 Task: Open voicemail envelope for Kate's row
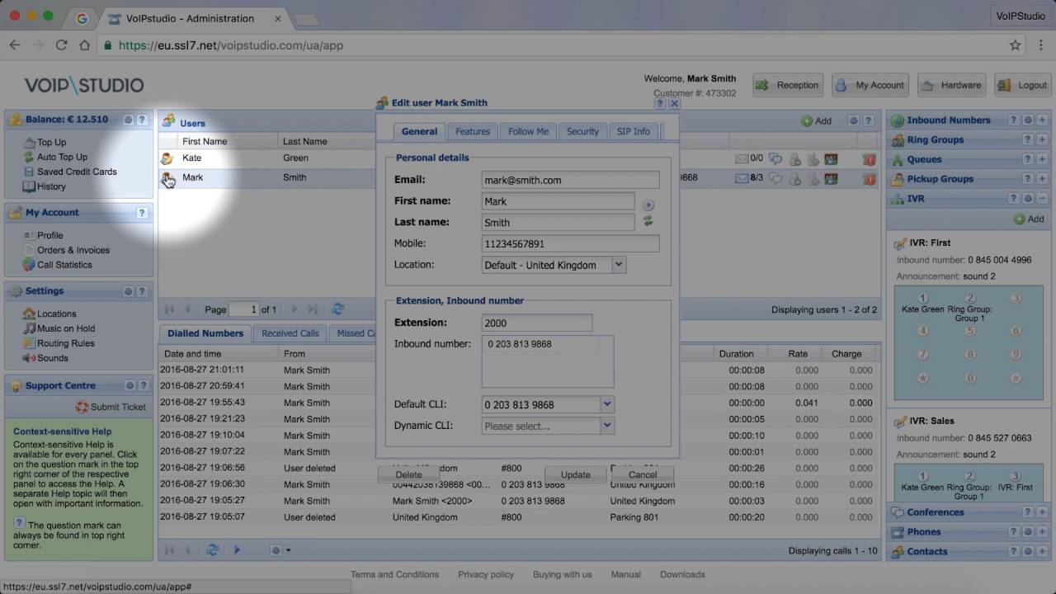[741, 158]
